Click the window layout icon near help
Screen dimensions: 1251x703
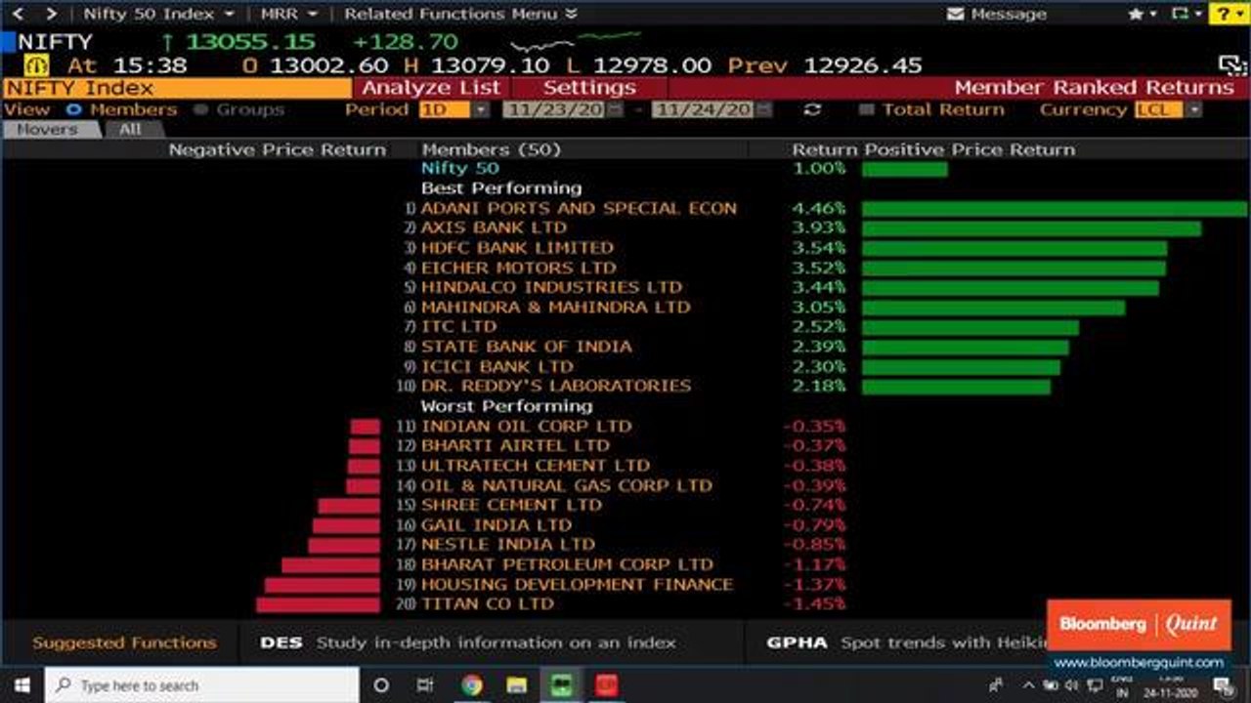pos(1180,14)
